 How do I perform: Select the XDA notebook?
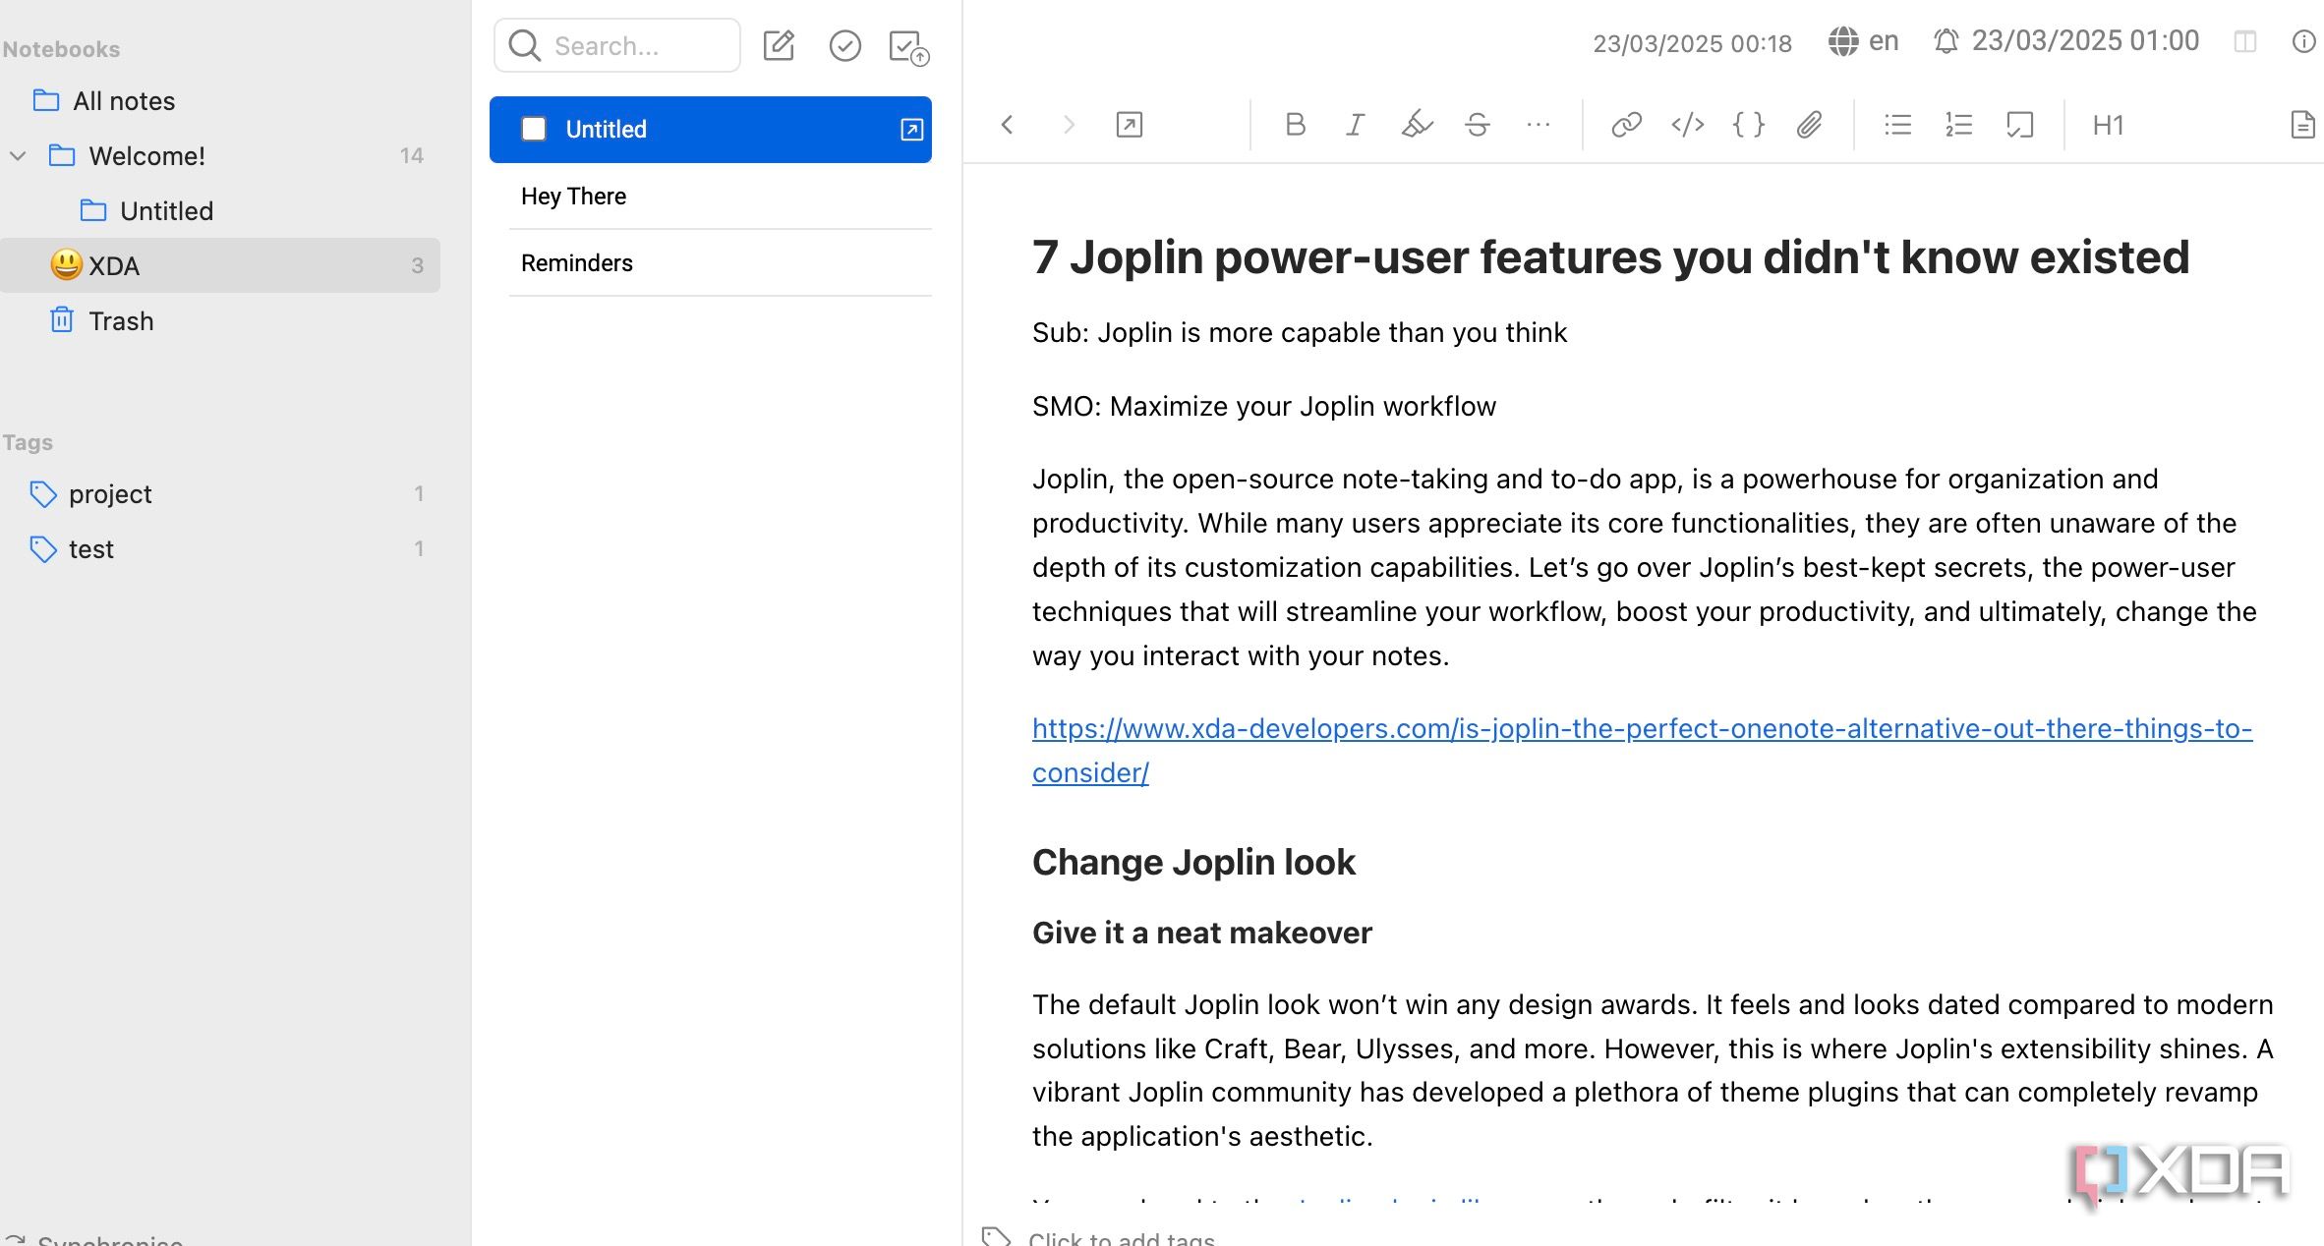tap(113, 265)
